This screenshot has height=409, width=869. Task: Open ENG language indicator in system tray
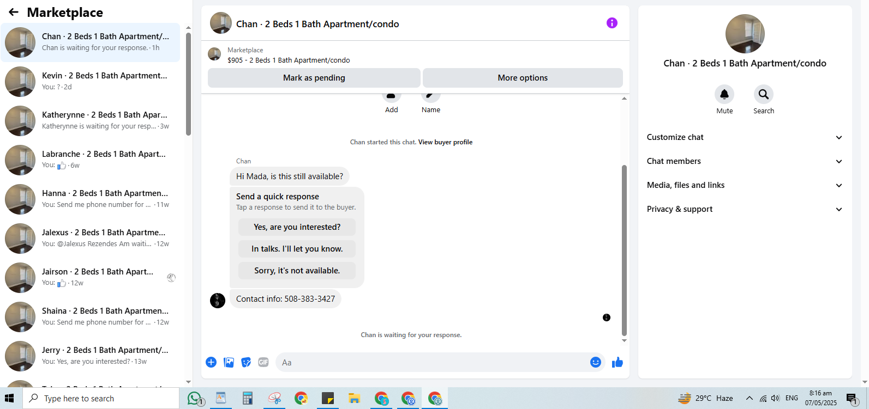[792, 398]
